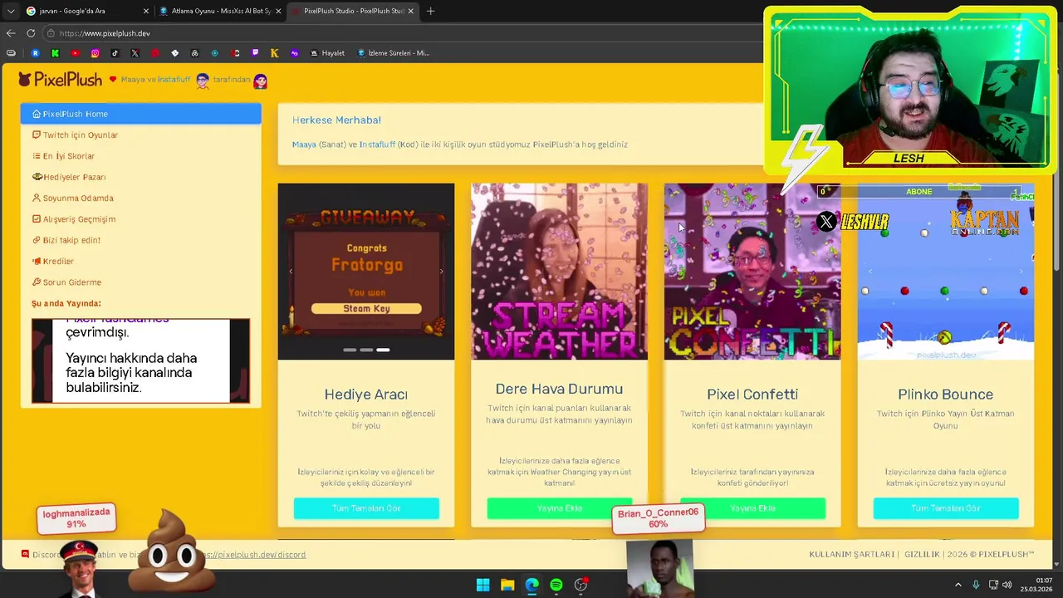
Task: Open the yellow K bookmark icon
Action: (274, 53)
